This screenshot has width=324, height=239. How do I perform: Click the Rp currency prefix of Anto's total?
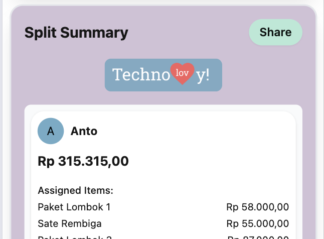[46, 162]
